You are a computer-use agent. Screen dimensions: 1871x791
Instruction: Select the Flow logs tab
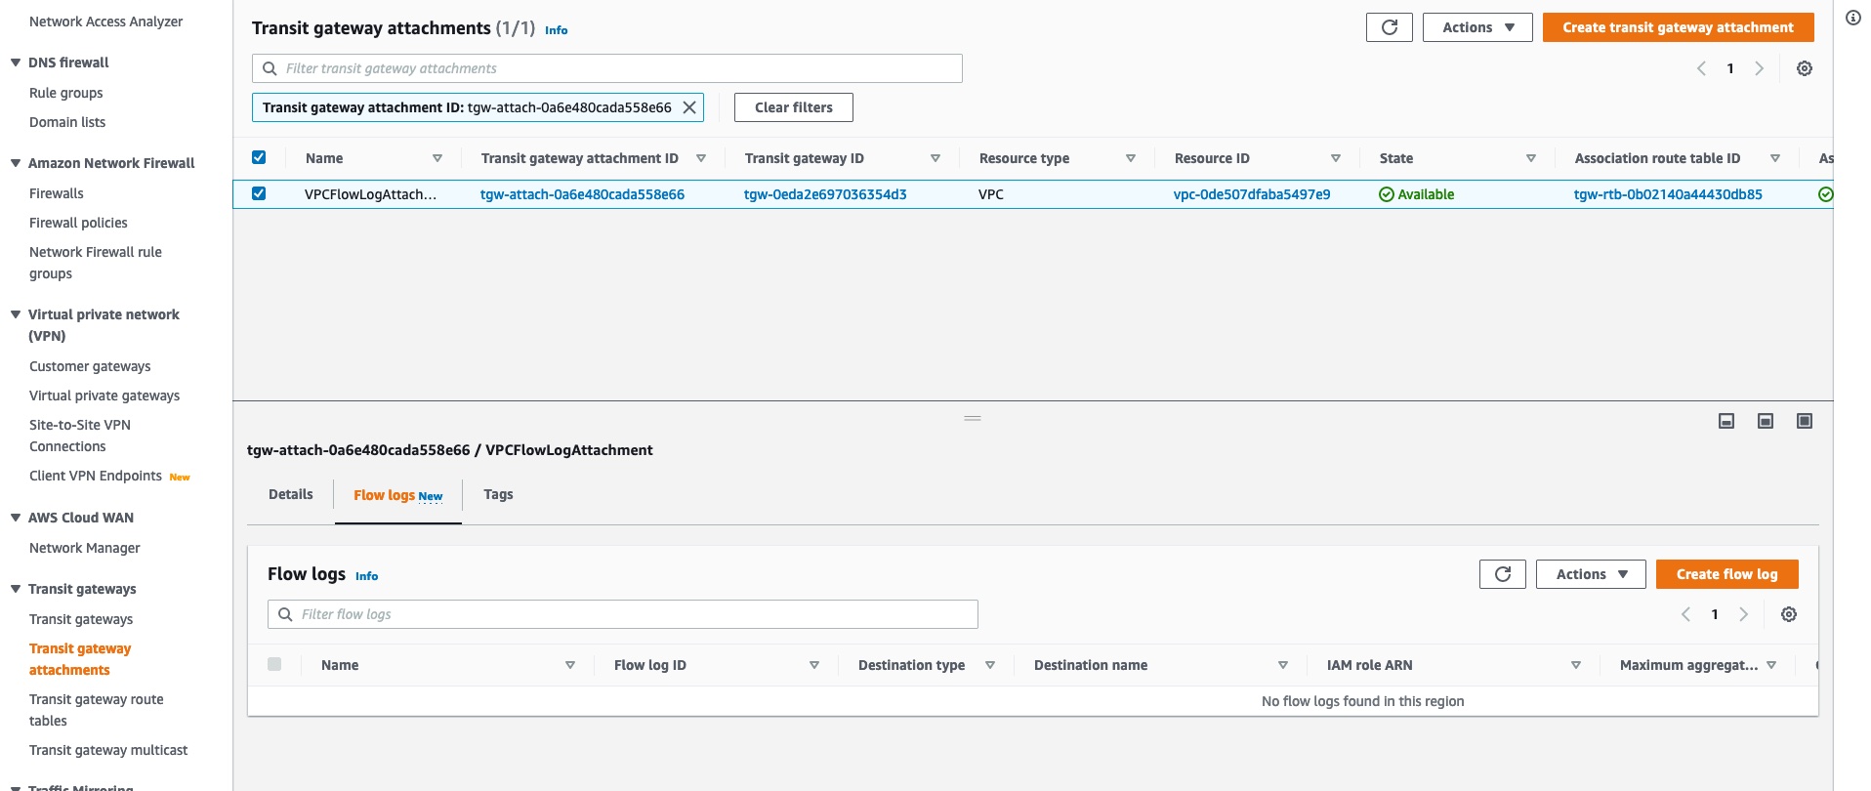point(398,495)
